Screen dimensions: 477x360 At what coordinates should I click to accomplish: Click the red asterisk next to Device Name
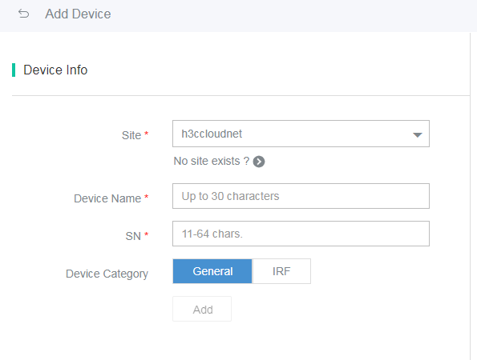tap(147, 197)
